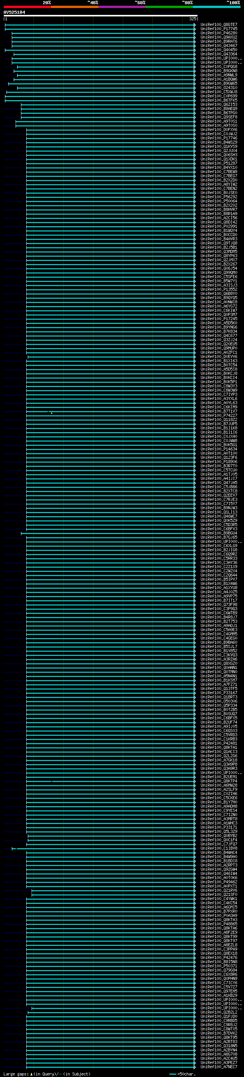Open hit UniRef100_B9GKN8
The width and height of the screenshot is (244, 1077).
coord(219,71)
